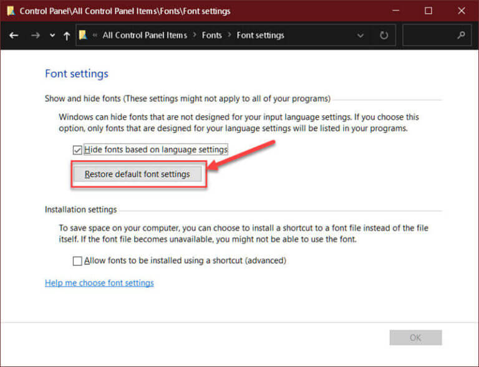Go up one folder level
The height and width of the screenshot is (367, 479).
click(67, 36)
